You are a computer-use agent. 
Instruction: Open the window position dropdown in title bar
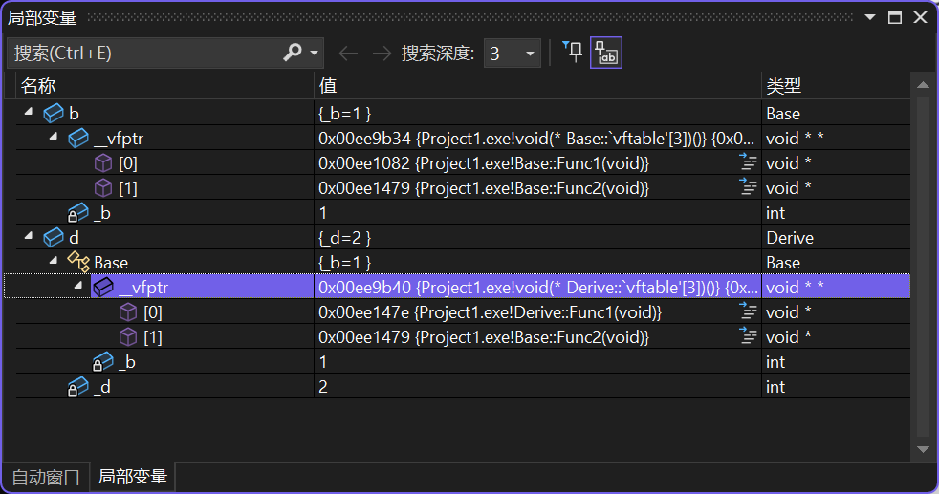click(x=870, y=17)
